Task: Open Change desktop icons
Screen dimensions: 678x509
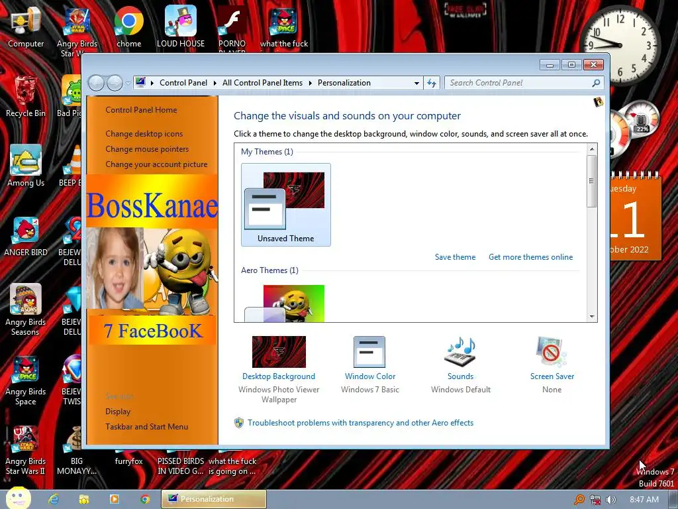Action: [144, 134]
